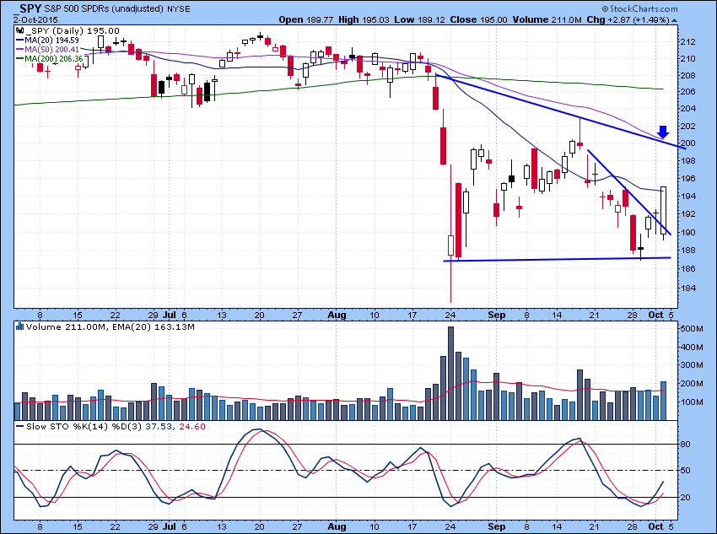Click the '_SPY (Daily) 195.00' legend text

click(73, 30)
